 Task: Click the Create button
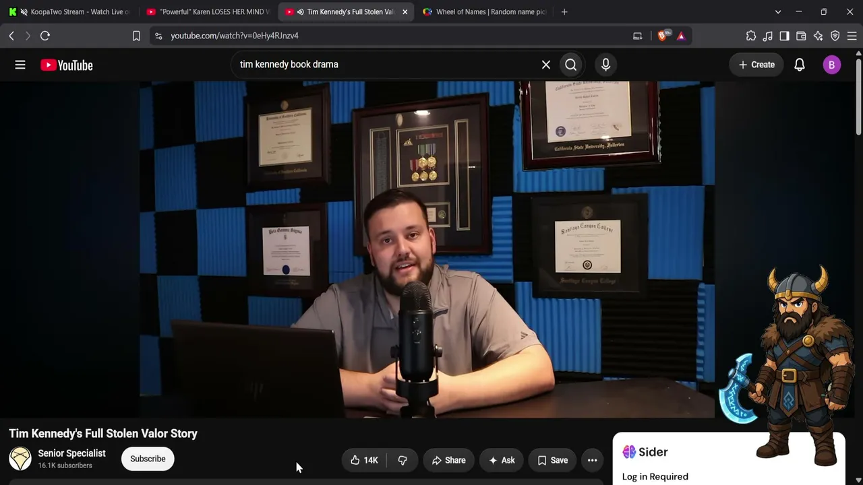tap(756, 65)
